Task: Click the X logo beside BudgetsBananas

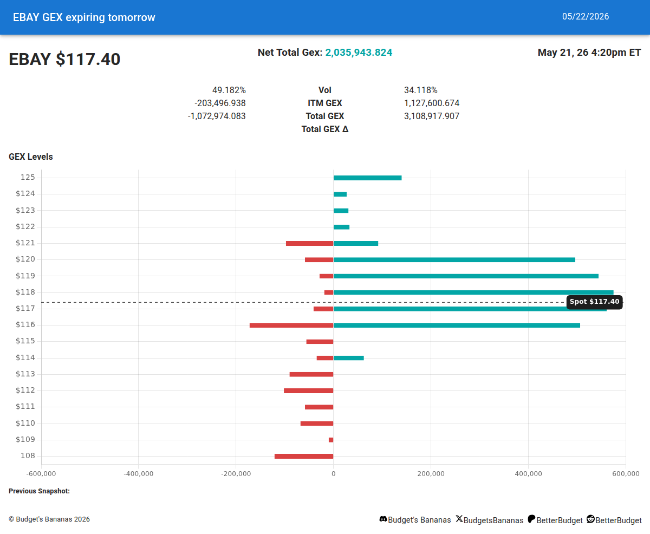Action: tap(459, 519)
